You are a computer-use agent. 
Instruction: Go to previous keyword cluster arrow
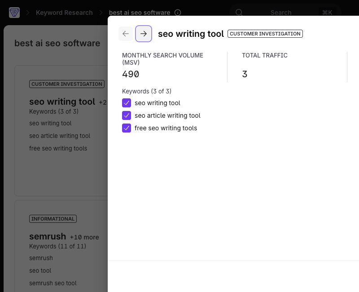click(126, 34)
